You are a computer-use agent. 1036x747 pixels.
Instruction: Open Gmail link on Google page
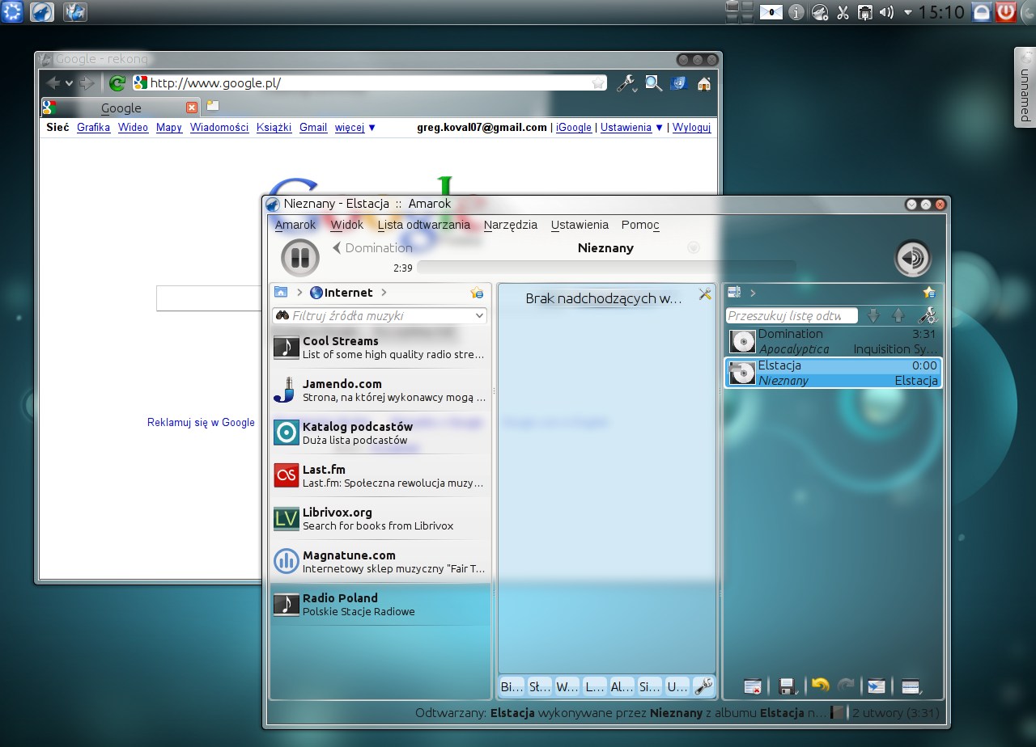click(313, 128)
